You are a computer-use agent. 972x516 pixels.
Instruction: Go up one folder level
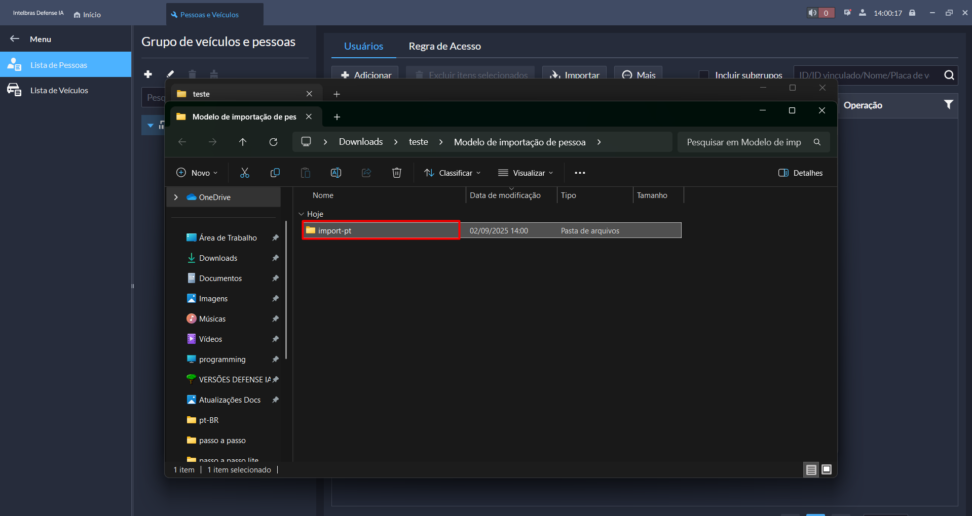pos(243,142)
